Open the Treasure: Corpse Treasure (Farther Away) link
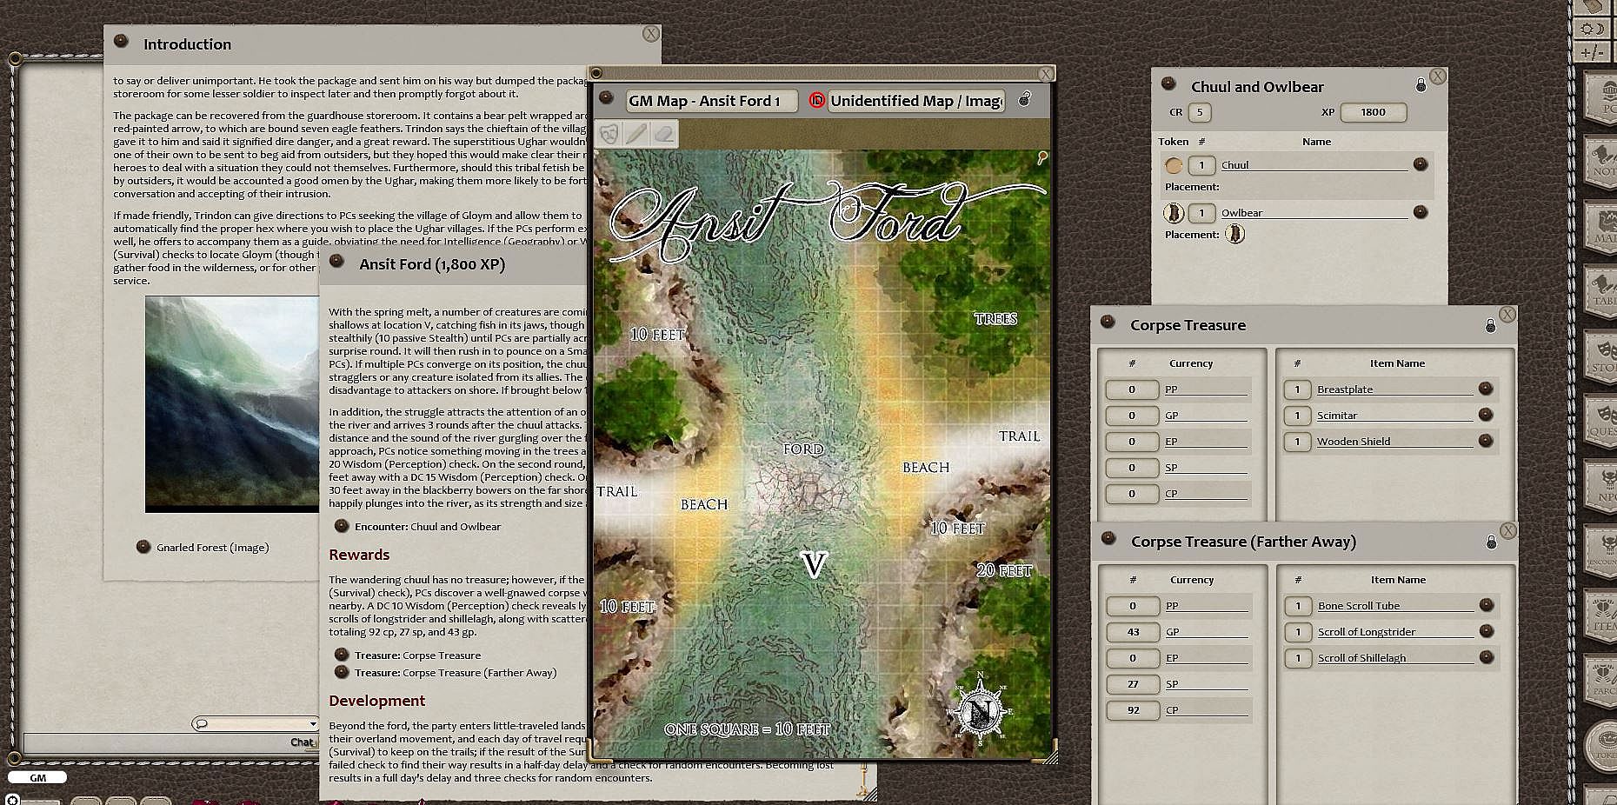 click(x=342, y=672)
